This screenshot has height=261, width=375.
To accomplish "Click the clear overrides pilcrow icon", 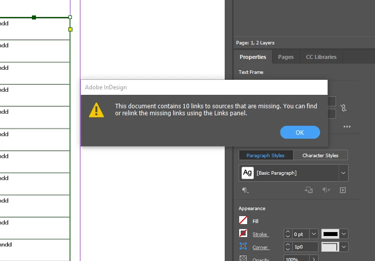I will click(326, 190).
